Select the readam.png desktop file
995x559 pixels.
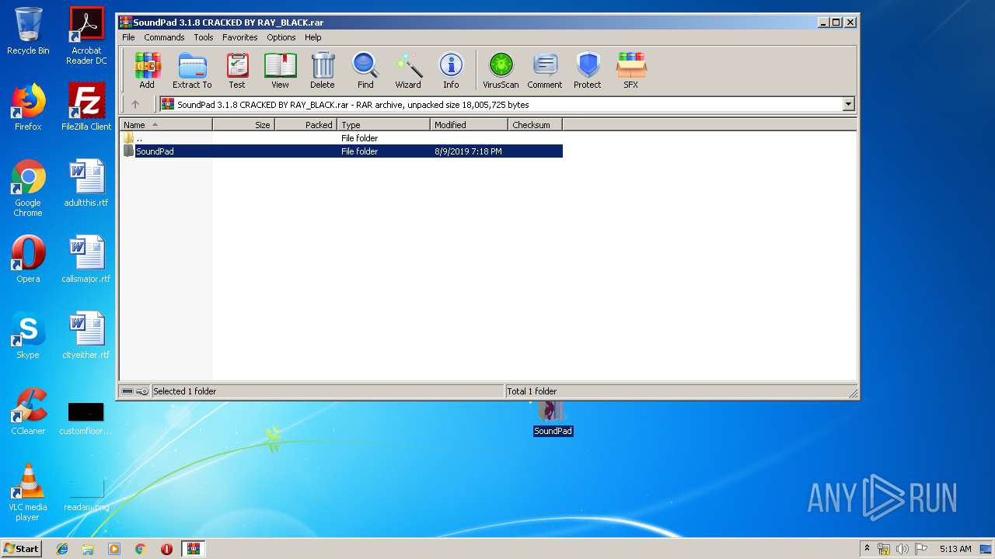(x=86, y=497)
